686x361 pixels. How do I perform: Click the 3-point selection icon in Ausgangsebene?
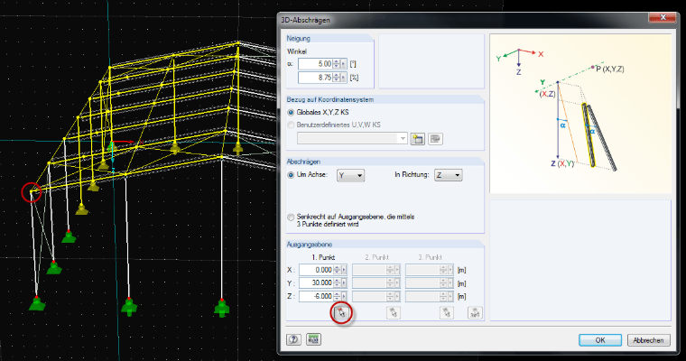(475, 313)
